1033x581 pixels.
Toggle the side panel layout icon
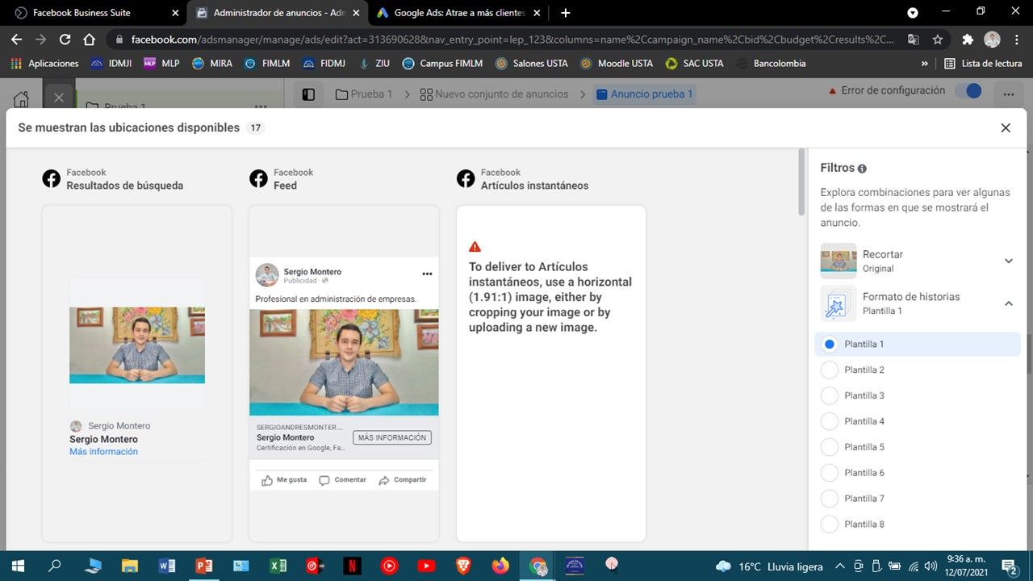point(308,94)
